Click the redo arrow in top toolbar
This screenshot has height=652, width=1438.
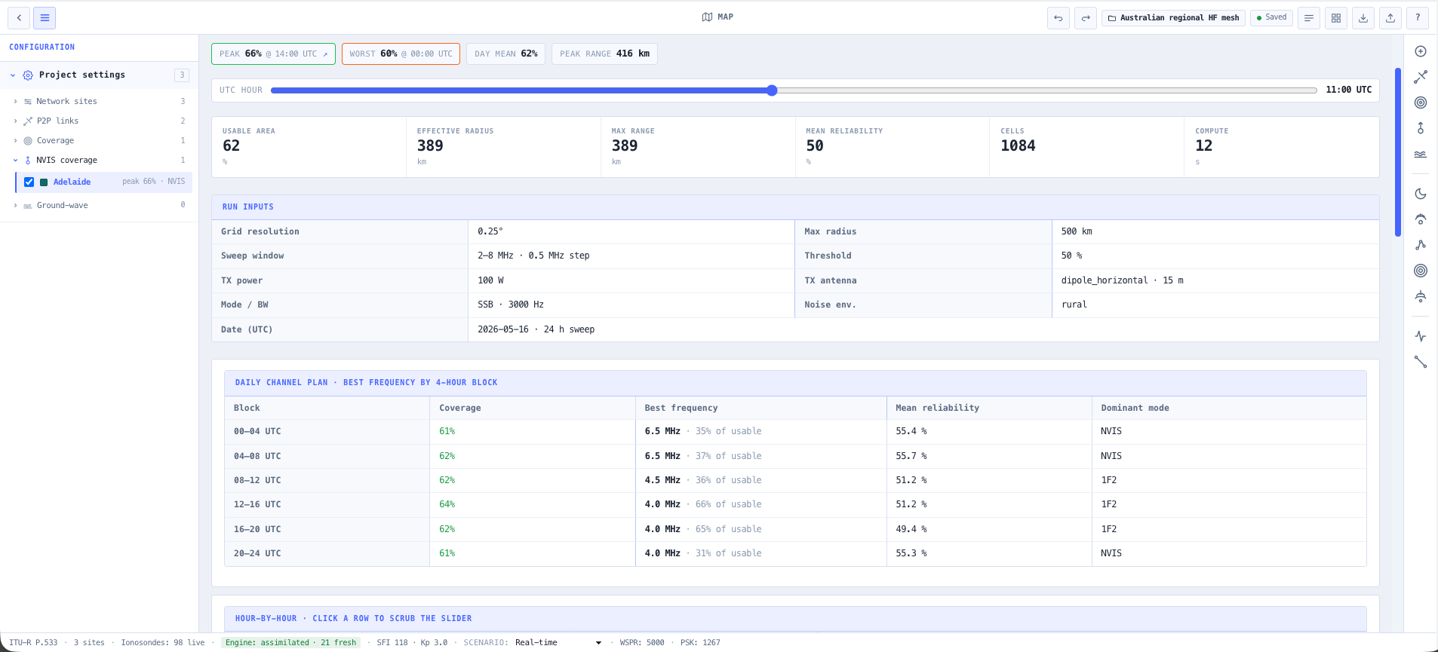pos(1086,18)
